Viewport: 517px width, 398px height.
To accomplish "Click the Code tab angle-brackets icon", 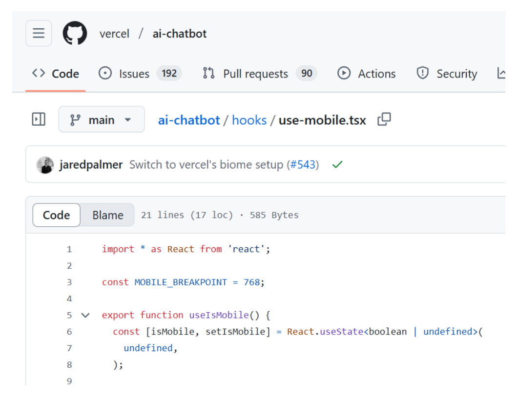I will (x=39, y=73).
